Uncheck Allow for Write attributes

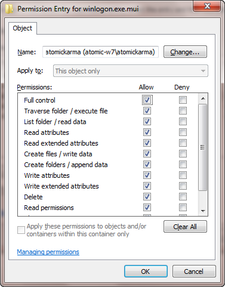tap(147, 175)
